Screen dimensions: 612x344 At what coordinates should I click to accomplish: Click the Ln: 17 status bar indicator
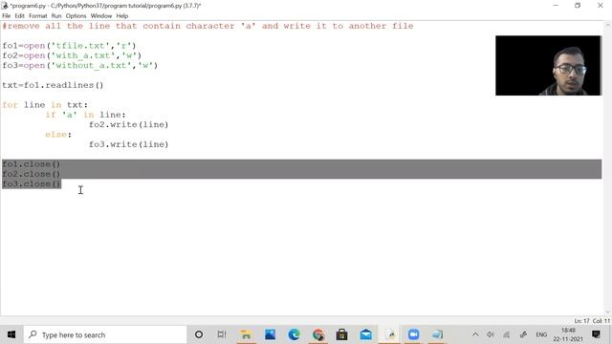click(581, 321)
